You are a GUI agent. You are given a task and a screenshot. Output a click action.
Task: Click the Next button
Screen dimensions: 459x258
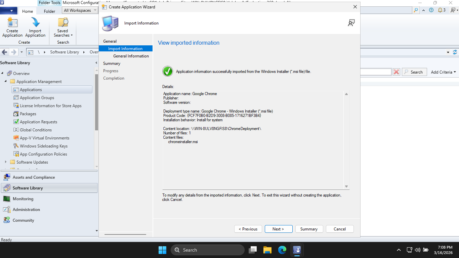click(x=278, y=229)
